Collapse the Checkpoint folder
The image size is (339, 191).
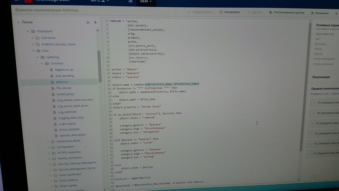(x=28, y=31)
